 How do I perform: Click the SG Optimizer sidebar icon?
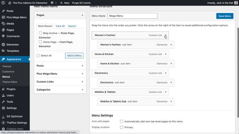point(3,117)
